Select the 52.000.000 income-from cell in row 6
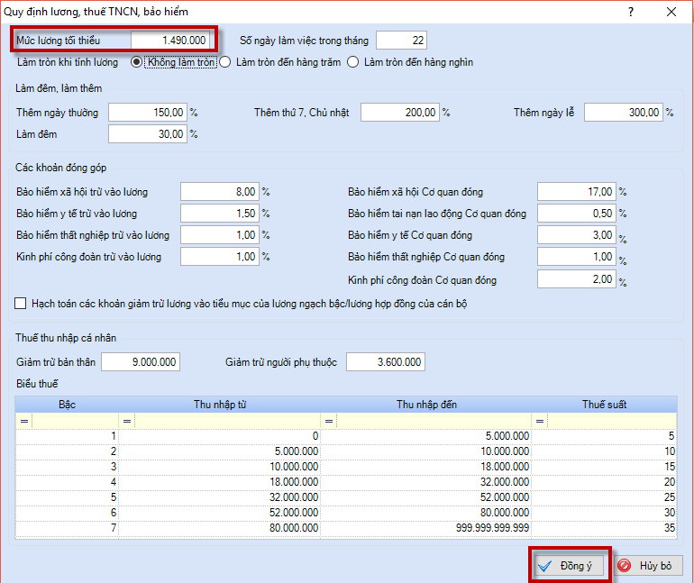Screen dimensions: 694x583 [220, 513]
